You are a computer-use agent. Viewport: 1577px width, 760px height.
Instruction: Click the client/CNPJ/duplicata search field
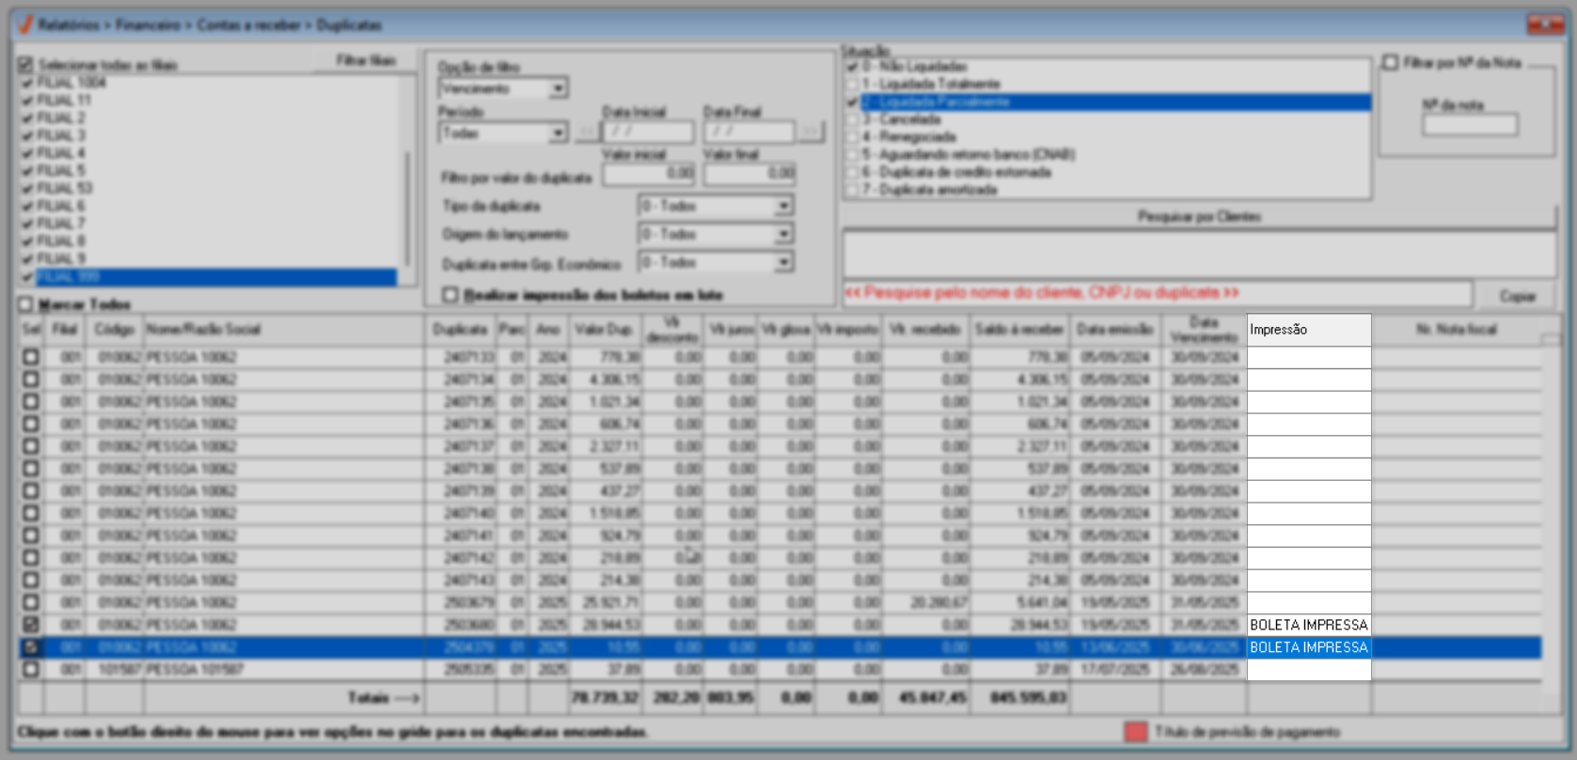[1157, 294]
